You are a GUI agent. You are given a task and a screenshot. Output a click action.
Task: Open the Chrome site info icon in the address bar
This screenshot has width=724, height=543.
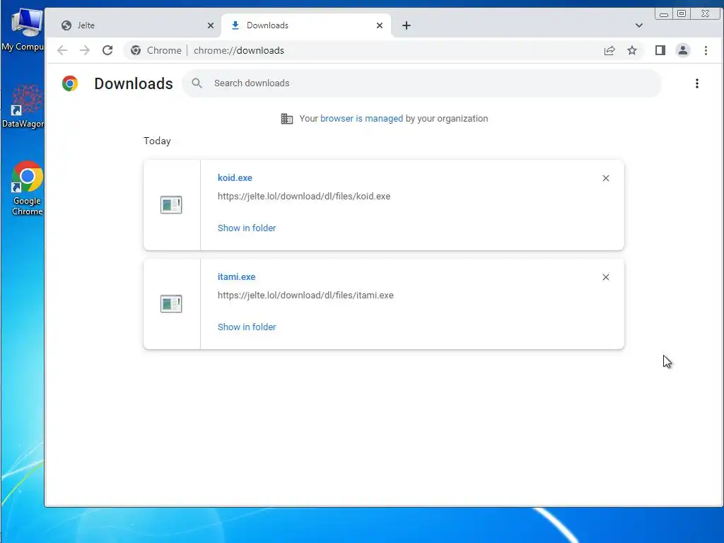pyautogui.click(x=135, y=50)
